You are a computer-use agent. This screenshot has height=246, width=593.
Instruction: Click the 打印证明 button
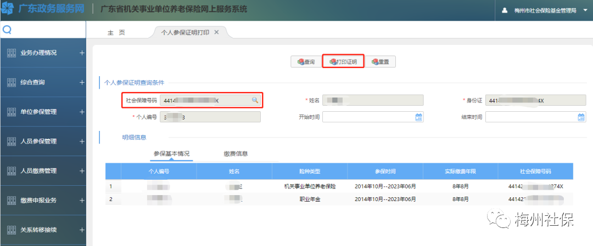[x=343, y=62]
